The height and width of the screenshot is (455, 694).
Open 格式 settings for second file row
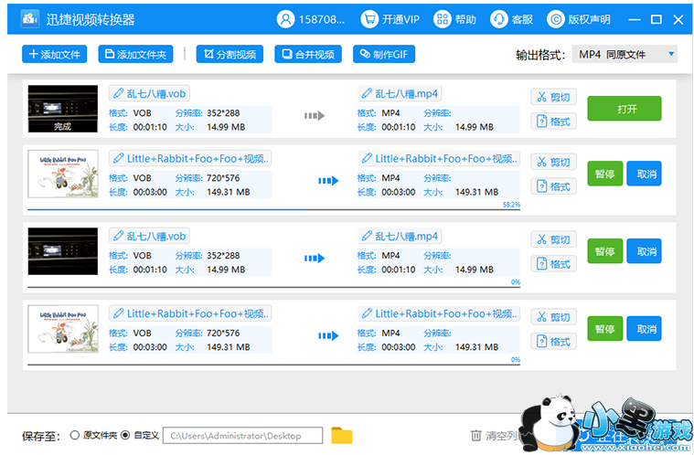click(553, 186)
